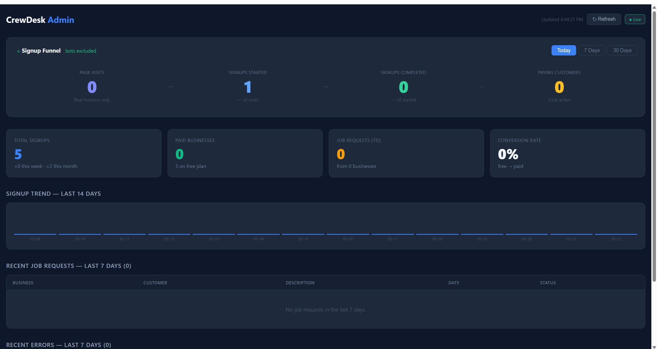Click the Business column header
Screen dimensions: 657x349
point(23,283)
